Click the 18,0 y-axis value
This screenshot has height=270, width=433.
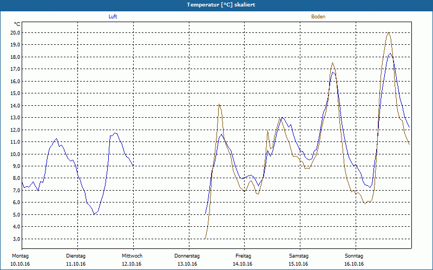pos(15,57)
